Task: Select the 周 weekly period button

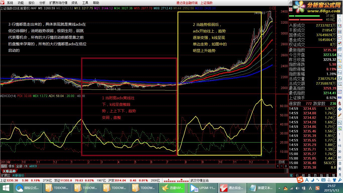Action: coord(340,169)
